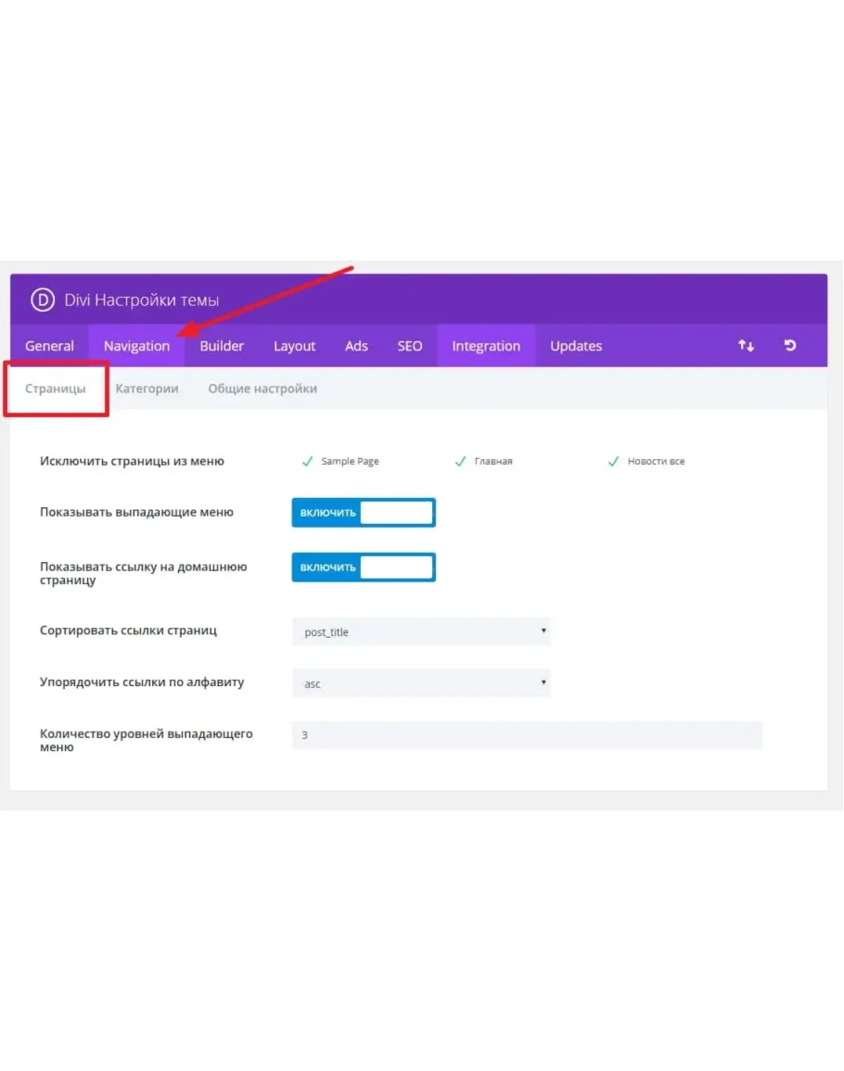Open the post_title sort dropdown

coord(421,632)
